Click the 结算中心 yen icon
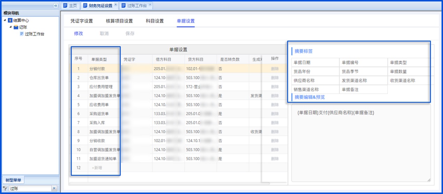This screenshot has width=443, height=194. 10,21
